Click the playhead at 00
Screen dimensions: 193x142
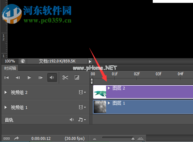[x=92, y=81]
